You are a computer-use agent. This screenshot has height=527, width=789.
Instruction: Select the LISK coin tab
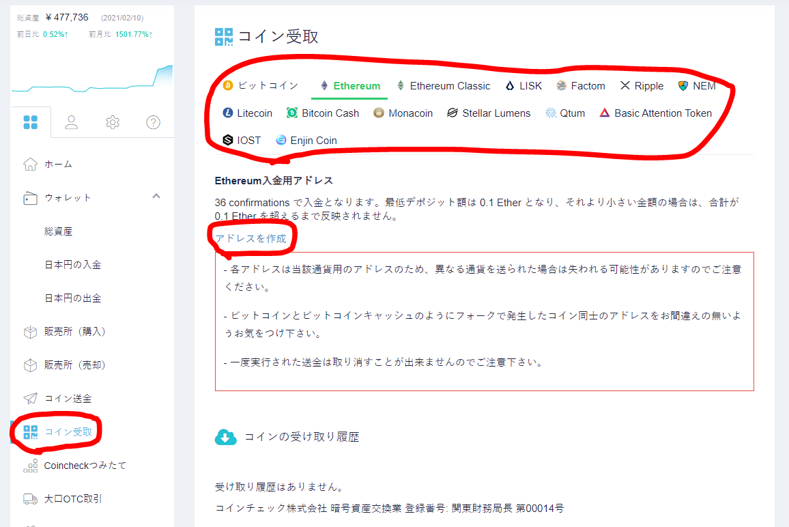pyautogui.click(x=523, y=85)
